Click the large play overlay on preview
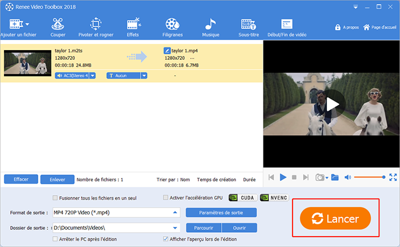This screenshot has width=400, height=247. [x=333, y=104]
